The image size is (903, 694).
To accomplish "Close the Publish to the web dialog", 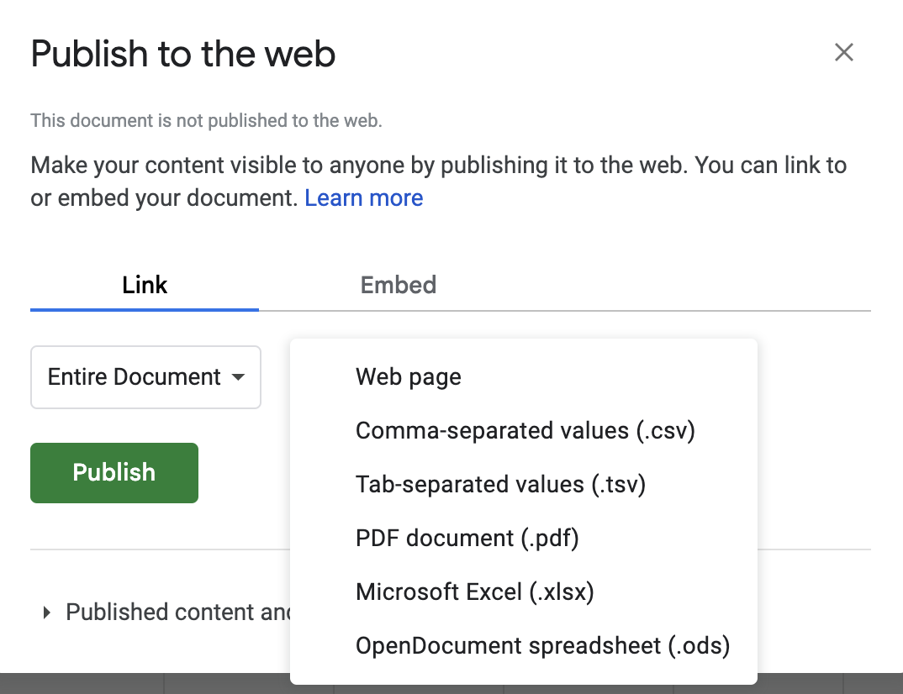I will point(843,53).
